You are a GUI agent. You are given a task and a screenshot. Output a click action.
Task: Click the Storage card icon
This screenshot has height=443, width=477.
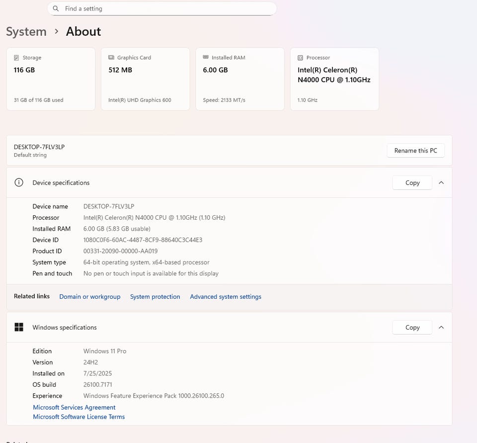(x=16, y=58)
